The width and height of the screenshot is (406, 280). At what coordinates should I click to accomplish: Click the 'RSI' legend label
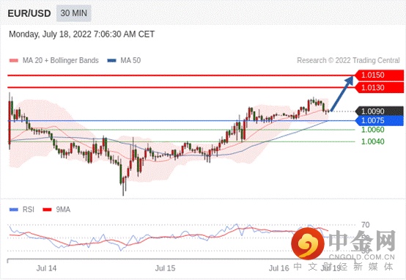click(29, 210)
